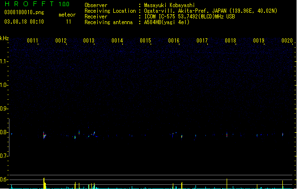Click the 0.7 kHz axis label

4,156
